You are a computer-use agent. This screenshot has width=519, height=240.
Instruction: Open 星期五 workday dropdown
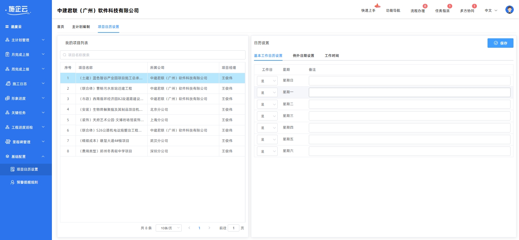[267, 139]
